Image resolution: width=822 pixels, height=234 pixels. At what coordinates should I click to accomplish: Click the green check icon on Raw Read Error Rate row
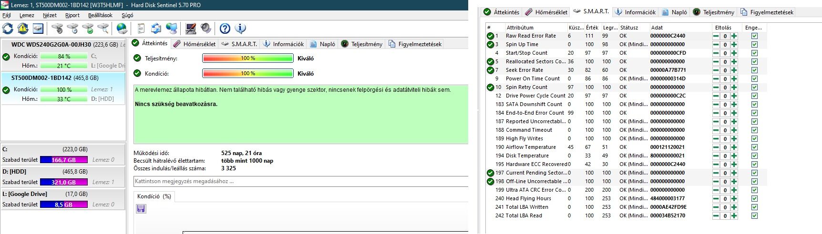(x=490, y=36)
